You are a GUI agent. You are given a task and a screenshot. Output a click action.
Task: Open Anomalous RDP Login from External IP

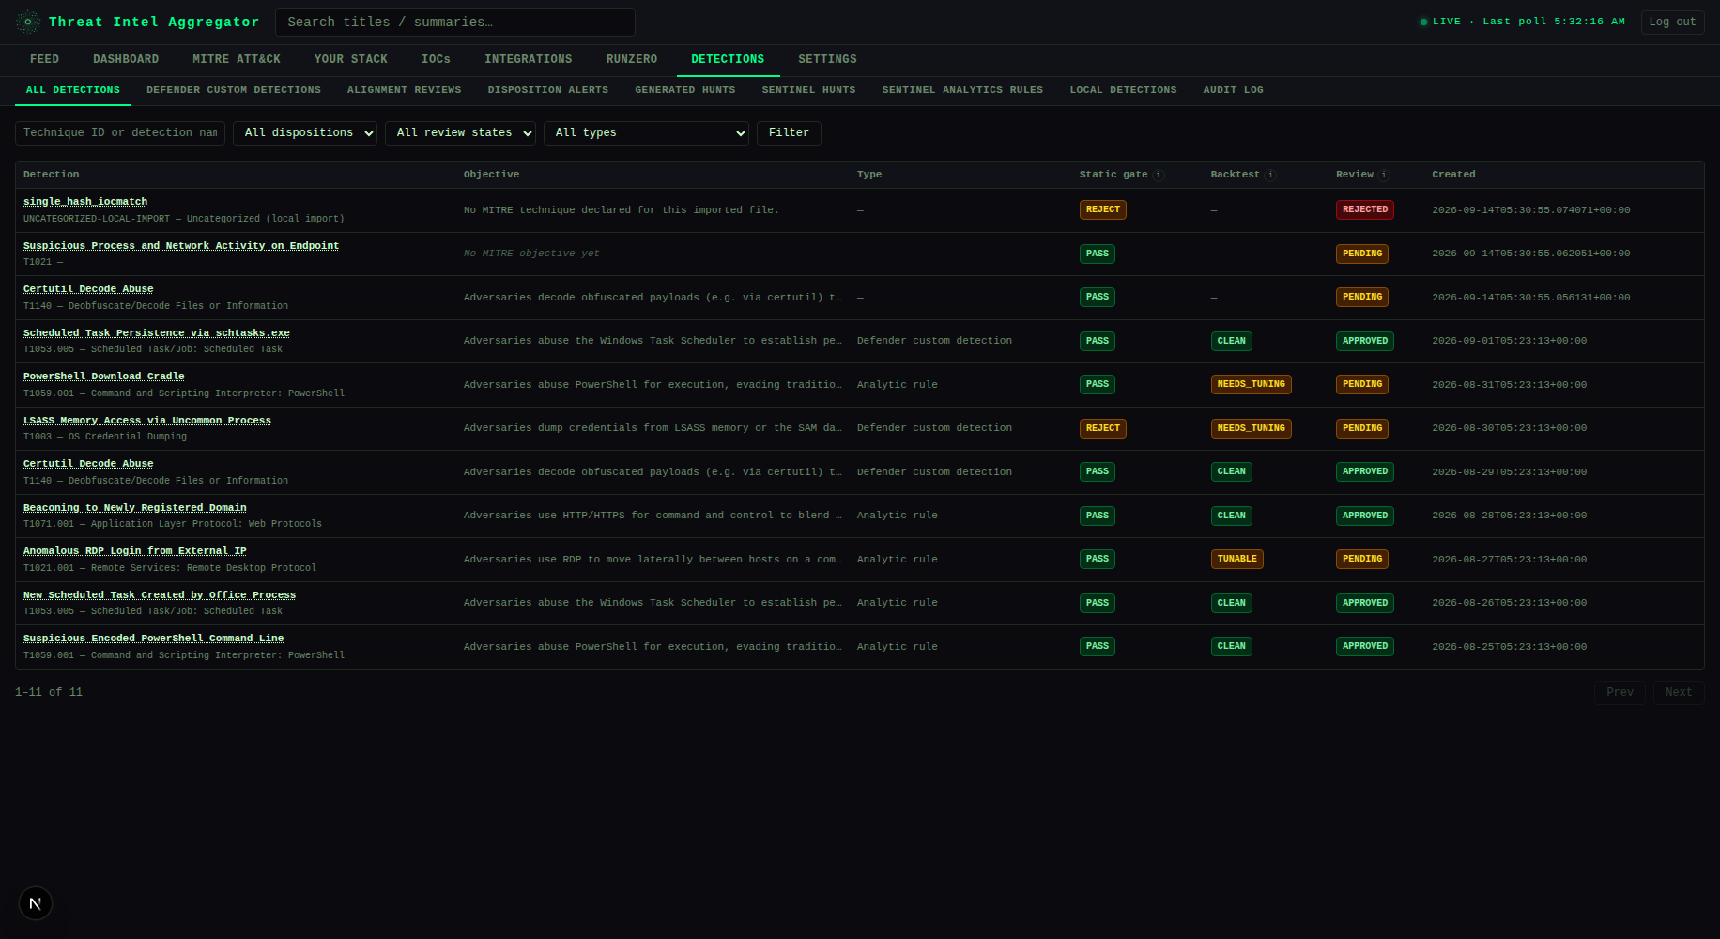(x=135, y=551)
